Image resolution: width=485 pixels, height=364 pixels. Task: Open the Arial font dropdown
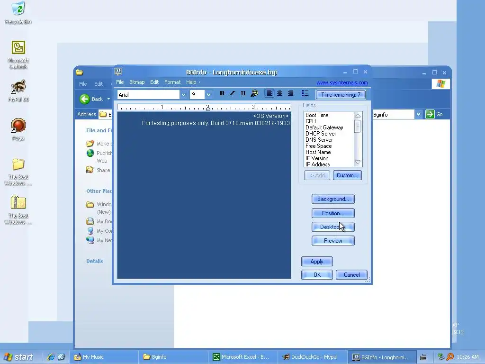click(x=183, y=95)
